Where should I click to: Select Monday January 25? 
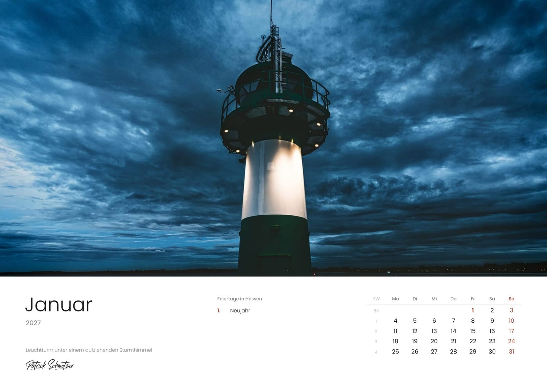[396, 351]
